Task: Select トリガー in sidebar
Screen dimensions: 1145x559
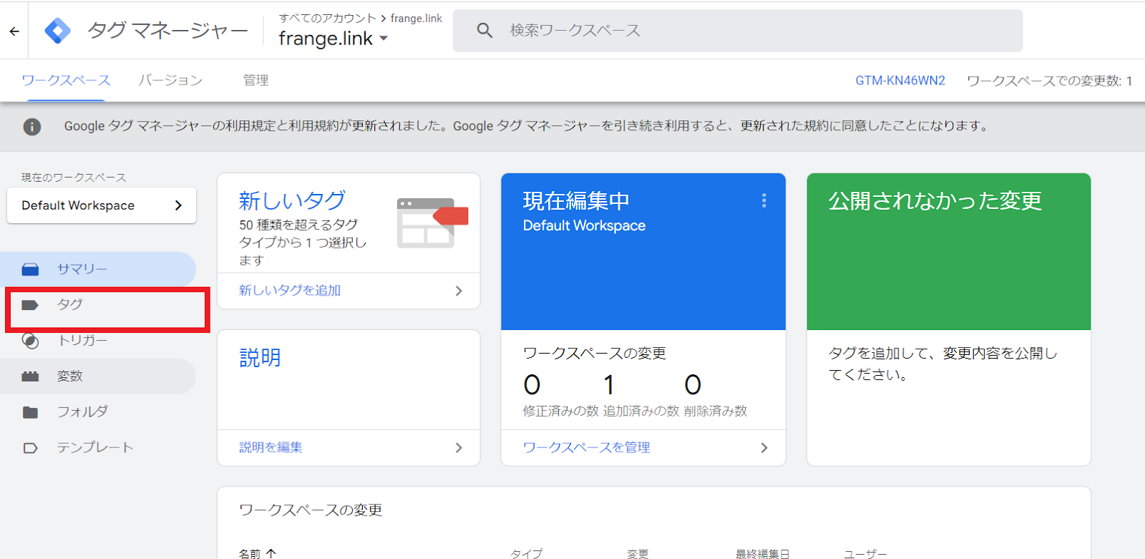Action: [98, 341]
